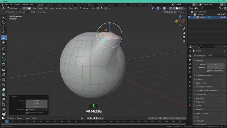The width and height of the screenshot is (227, 128).
Task: Switch to the Modeling workspace tab
Action: pos(49,5)
